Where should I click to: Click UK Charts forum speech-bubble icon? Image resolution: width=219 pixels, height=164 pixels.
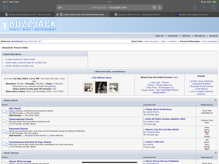[x=5, y=112]
